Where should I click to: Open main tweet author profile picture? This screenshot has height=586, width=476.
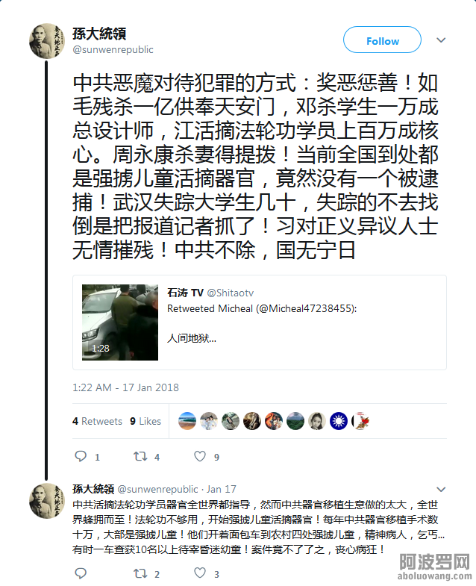tap(47, 41)
